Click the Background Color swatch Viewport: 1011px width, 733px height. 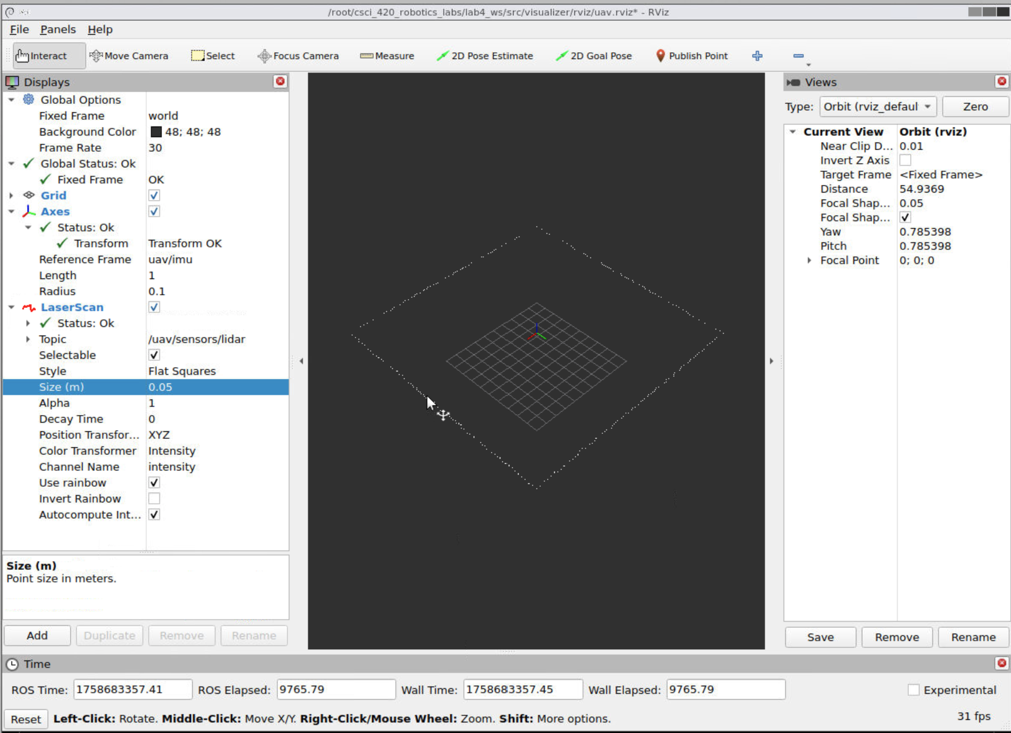[x=156, y=132]
